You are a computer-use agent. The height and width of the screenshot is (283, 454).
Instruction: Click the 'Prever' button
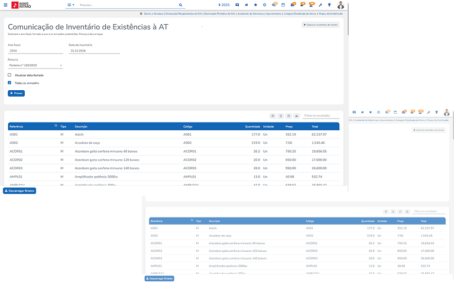click(16, 93)
